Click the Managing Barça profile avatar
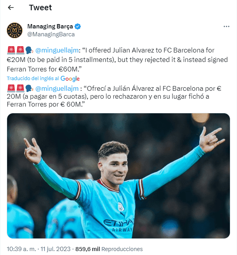The image size is (237, 255). (15, 30)
